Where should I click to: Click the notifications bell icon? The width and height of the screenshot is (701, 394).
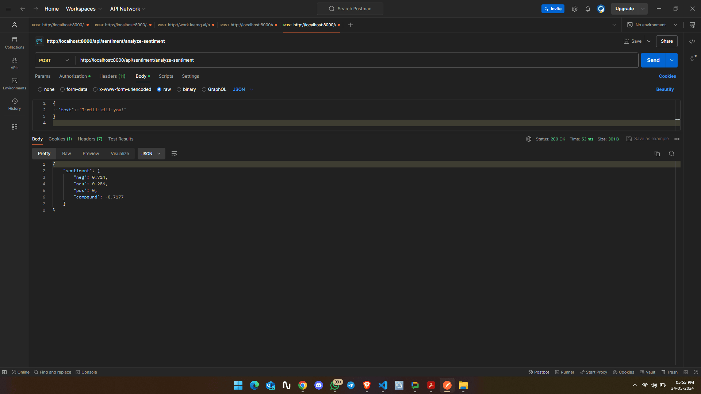588,9
